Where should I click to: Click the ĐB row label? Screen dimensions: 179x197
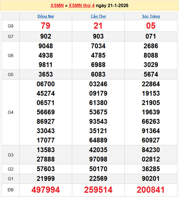click(x=11, y=190)
